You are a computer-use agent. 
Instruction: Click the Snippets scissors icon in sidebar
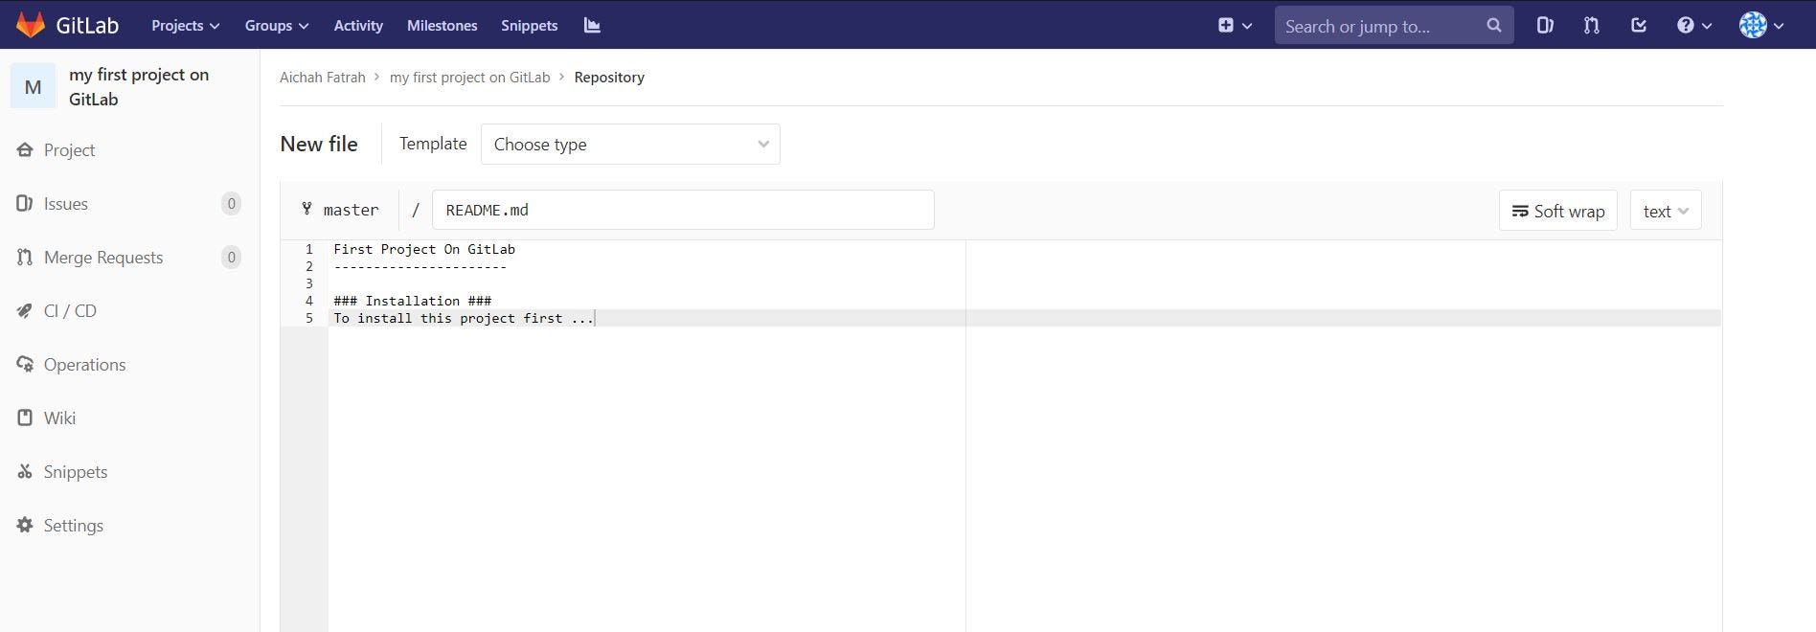[25, 471]
